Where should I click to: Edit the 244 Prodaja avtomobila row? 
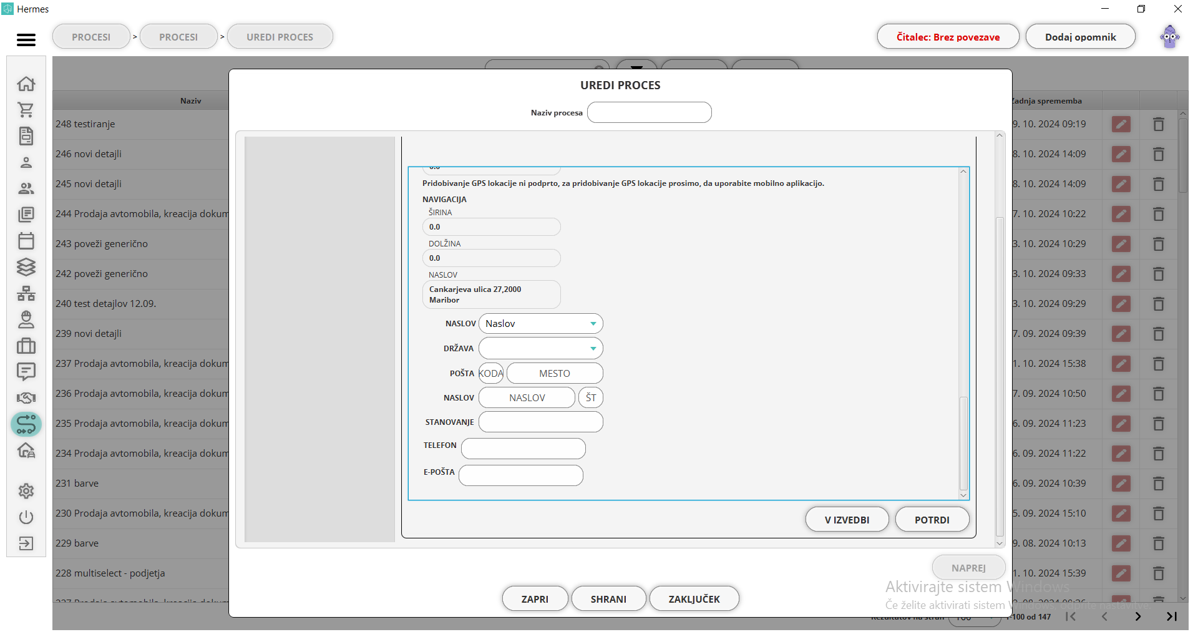pyautogui.click(x=1121, y=214)
